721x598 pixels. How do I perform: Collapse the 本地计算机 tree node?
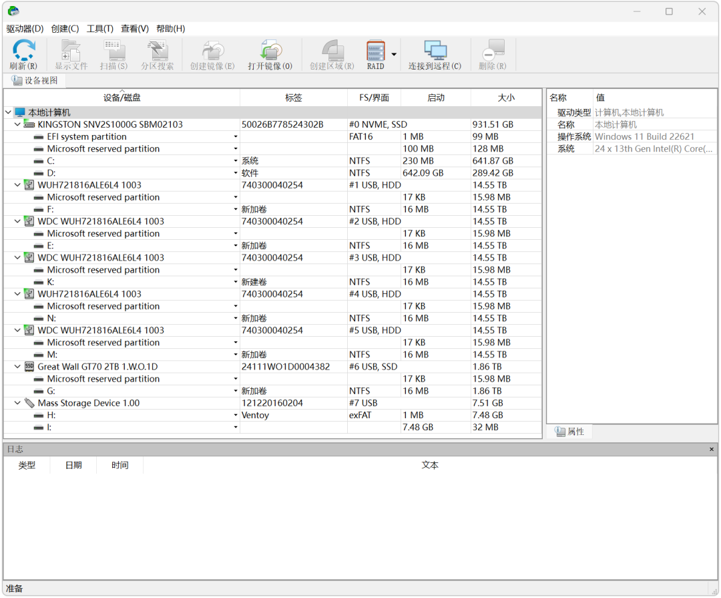pos(8,112)
